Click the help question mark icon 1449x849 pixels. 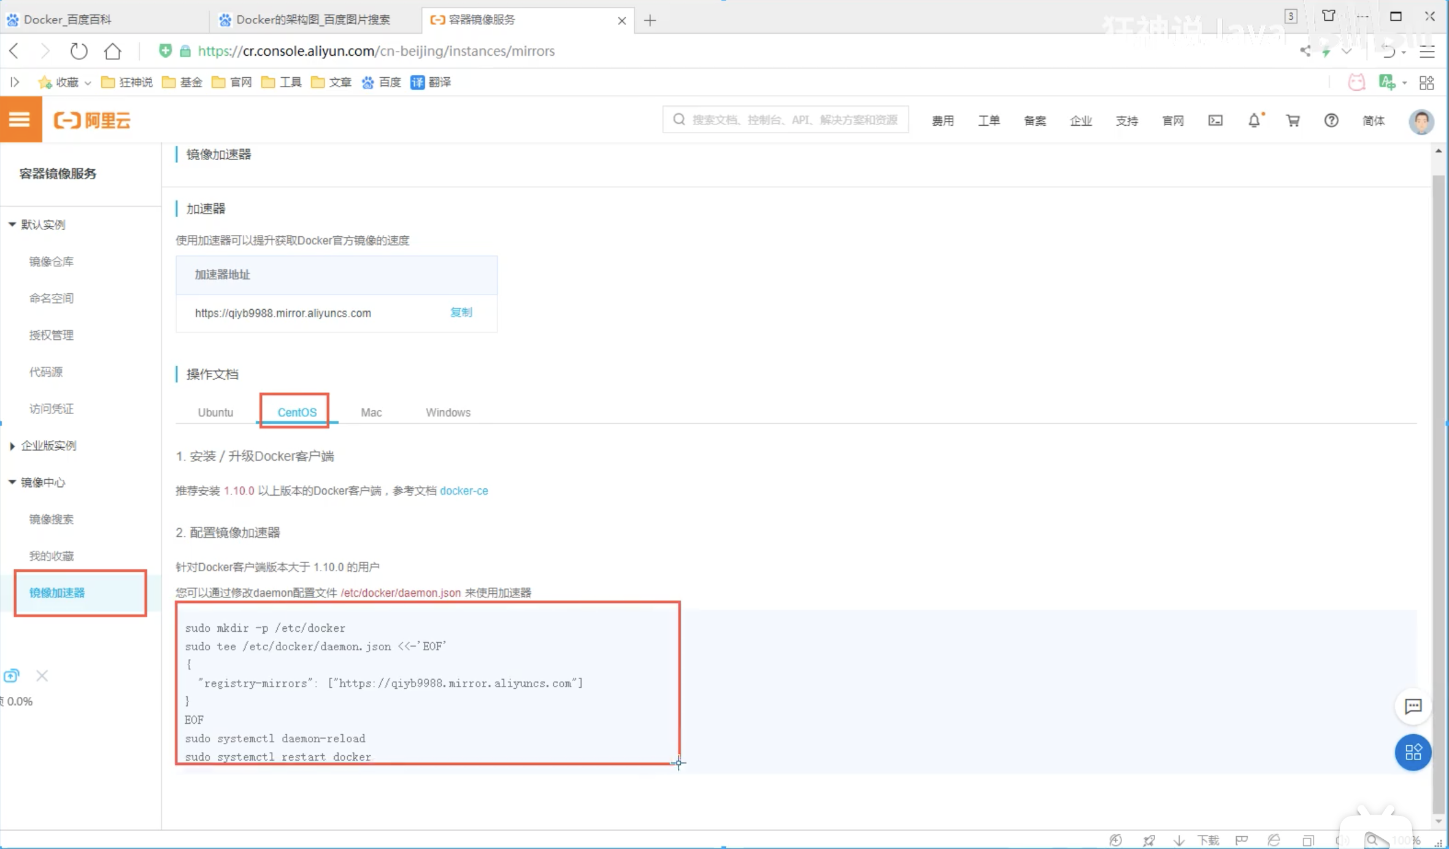(1331, 120)
